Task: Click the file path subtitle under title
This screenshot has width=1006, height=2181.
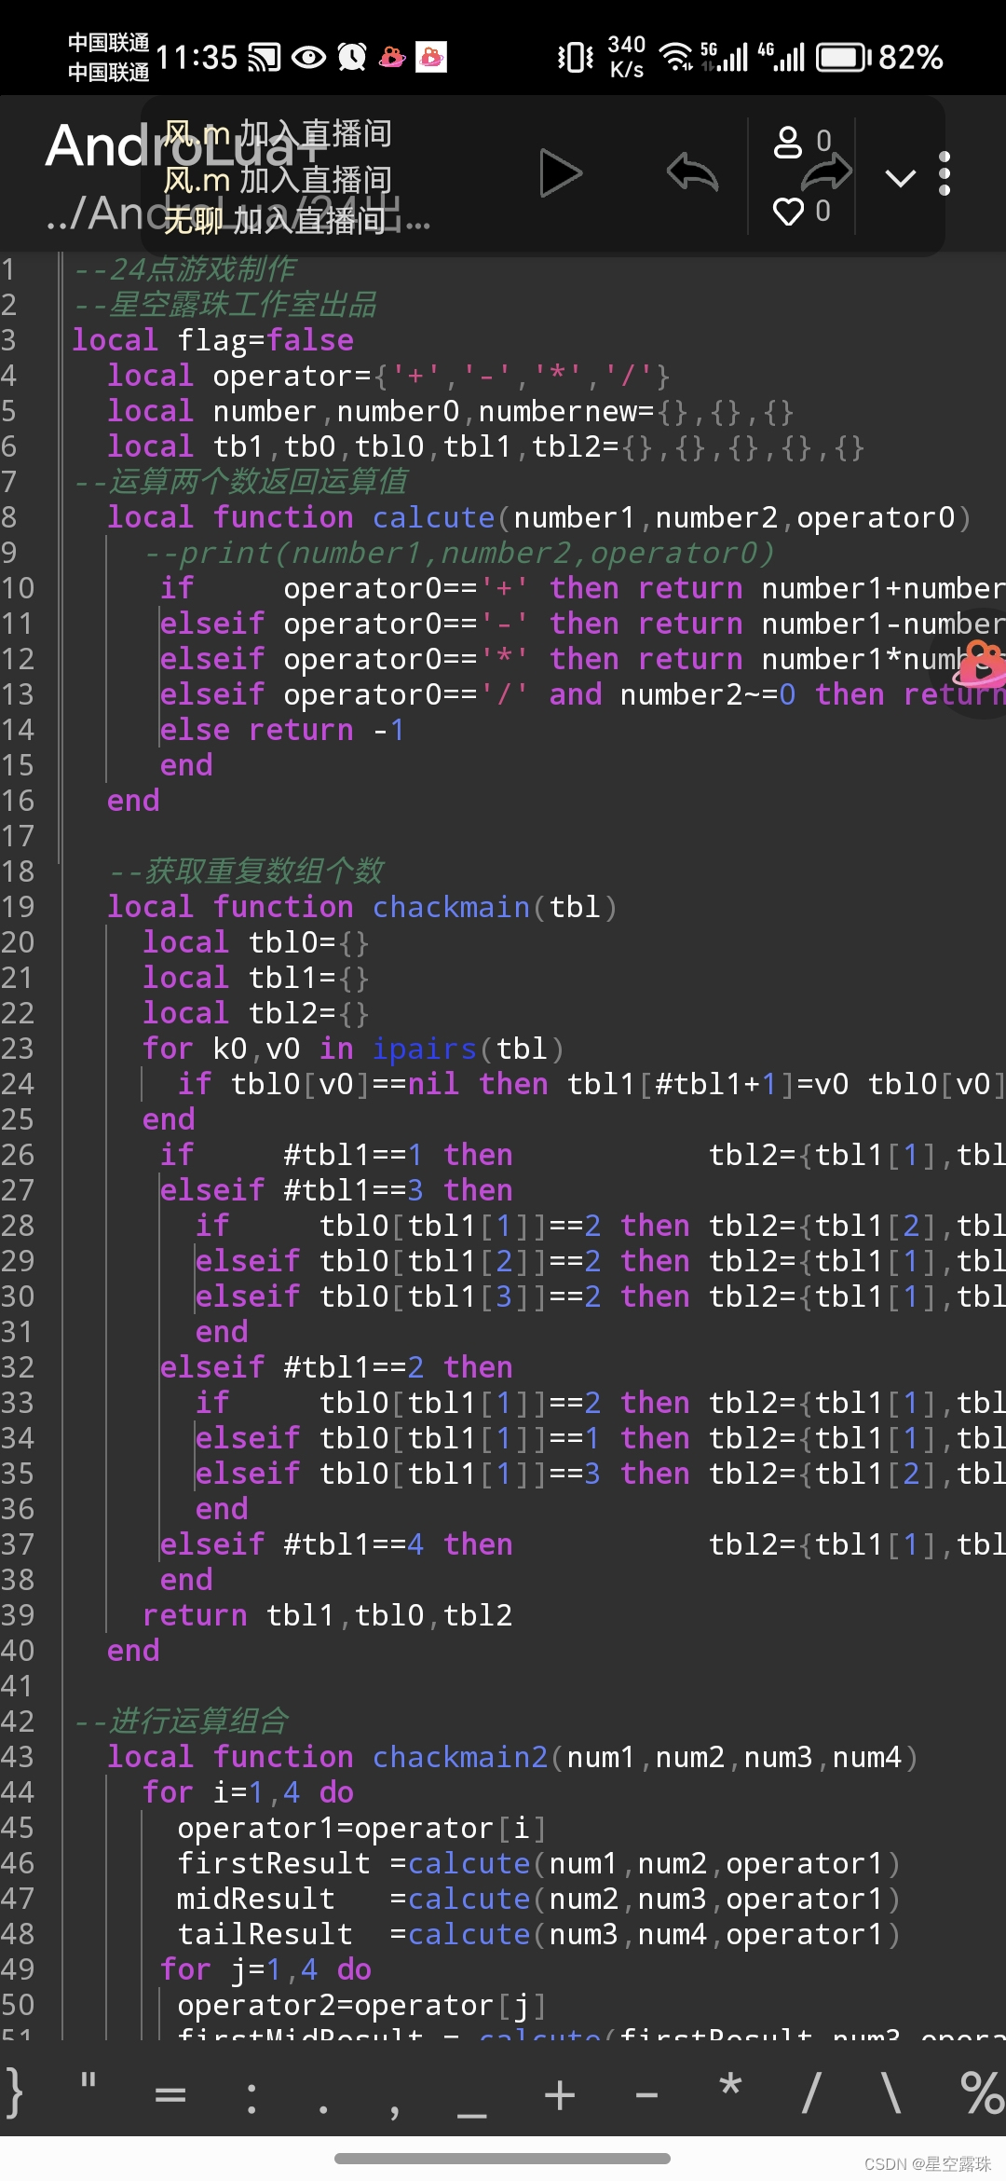Action: point(238,213)
